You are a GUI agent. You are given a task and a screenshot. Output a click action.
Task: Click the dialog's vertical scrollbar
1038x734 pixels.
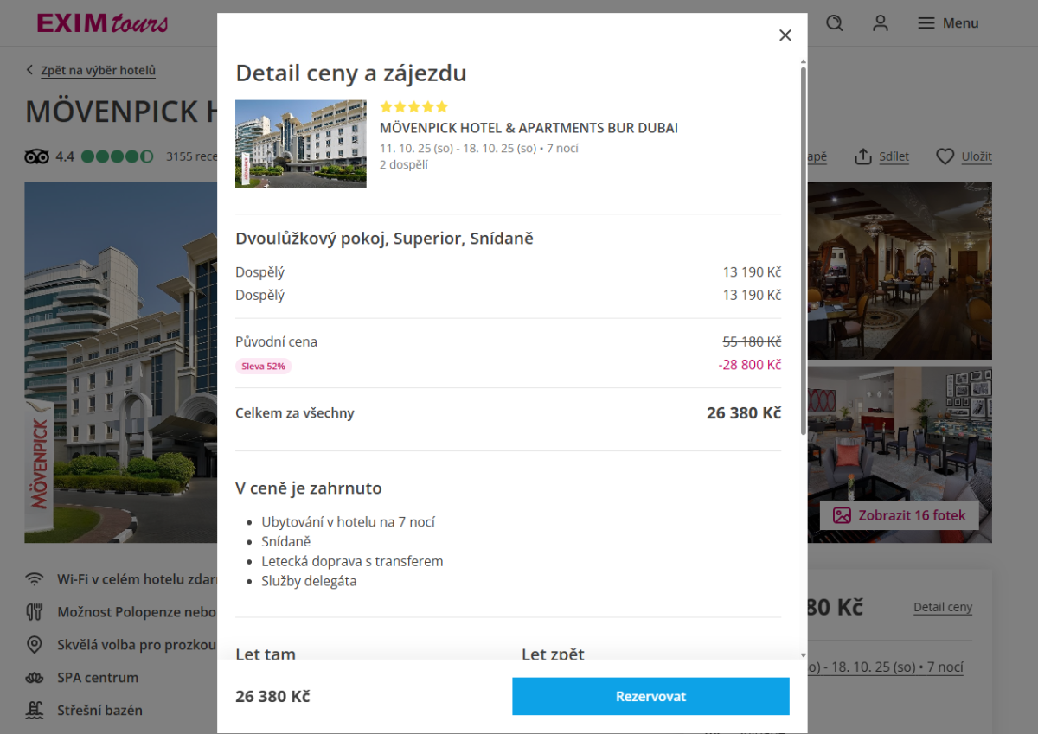tap(804, 251)
